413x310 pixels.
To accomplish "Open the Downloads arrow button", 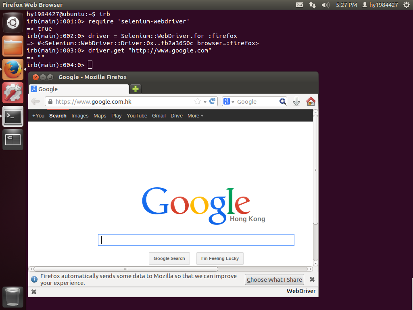I will [296, 101].
